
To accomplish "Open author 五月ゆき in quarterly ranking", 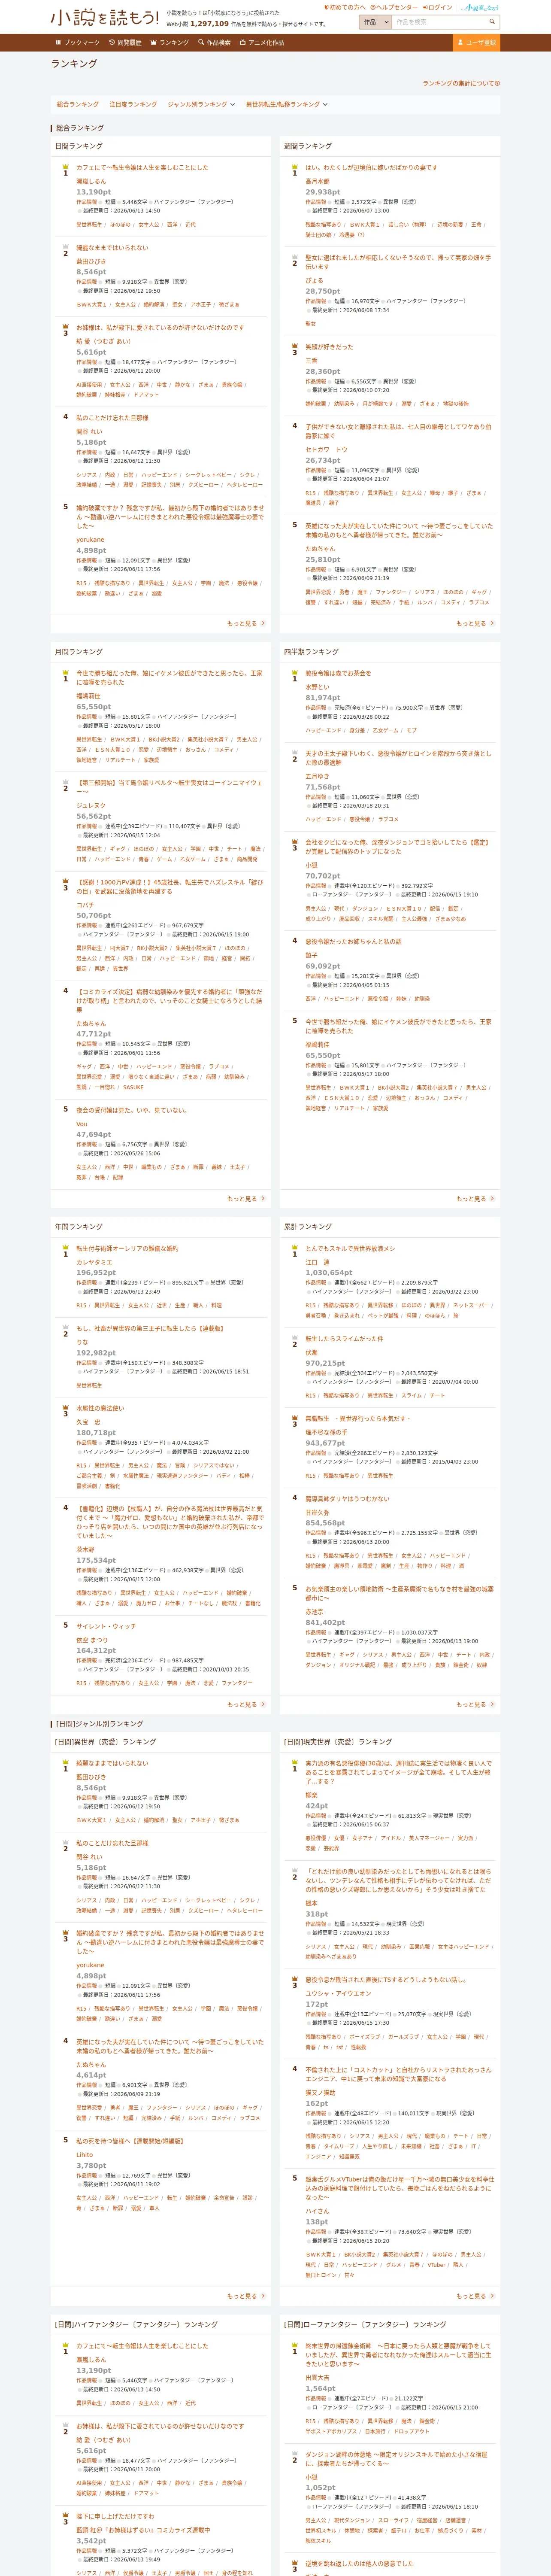I will (317, 776).
